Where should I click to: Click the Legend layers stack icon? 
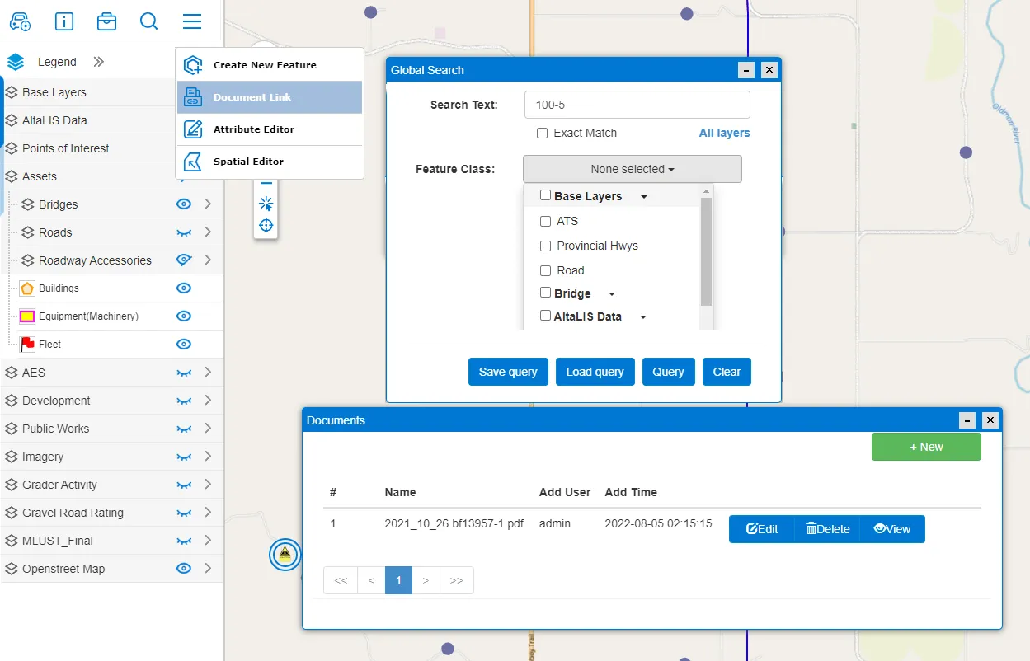[16, 62]
